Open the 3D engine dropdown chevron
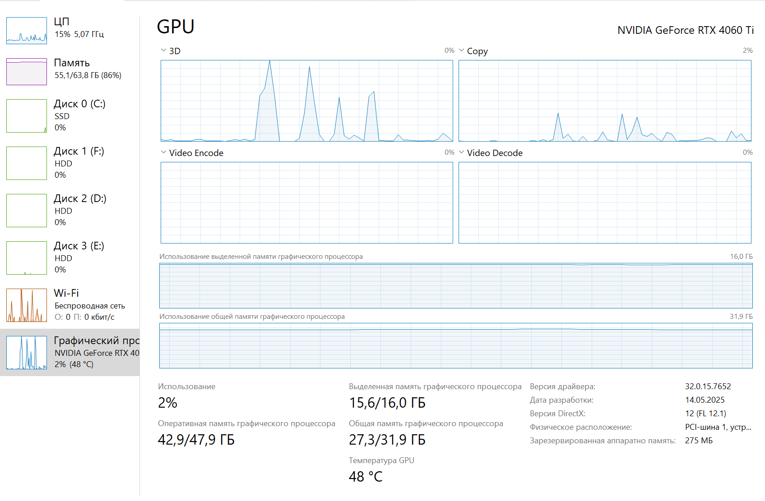765x501 pixels. pyautogui.click(x=163, y=51)
